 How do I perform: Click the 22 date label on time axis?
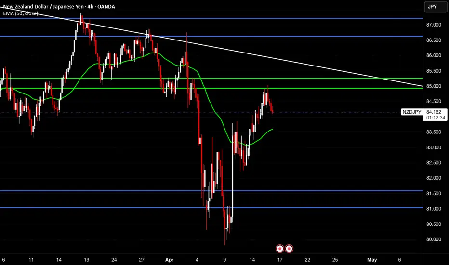[x=307, y=260]
